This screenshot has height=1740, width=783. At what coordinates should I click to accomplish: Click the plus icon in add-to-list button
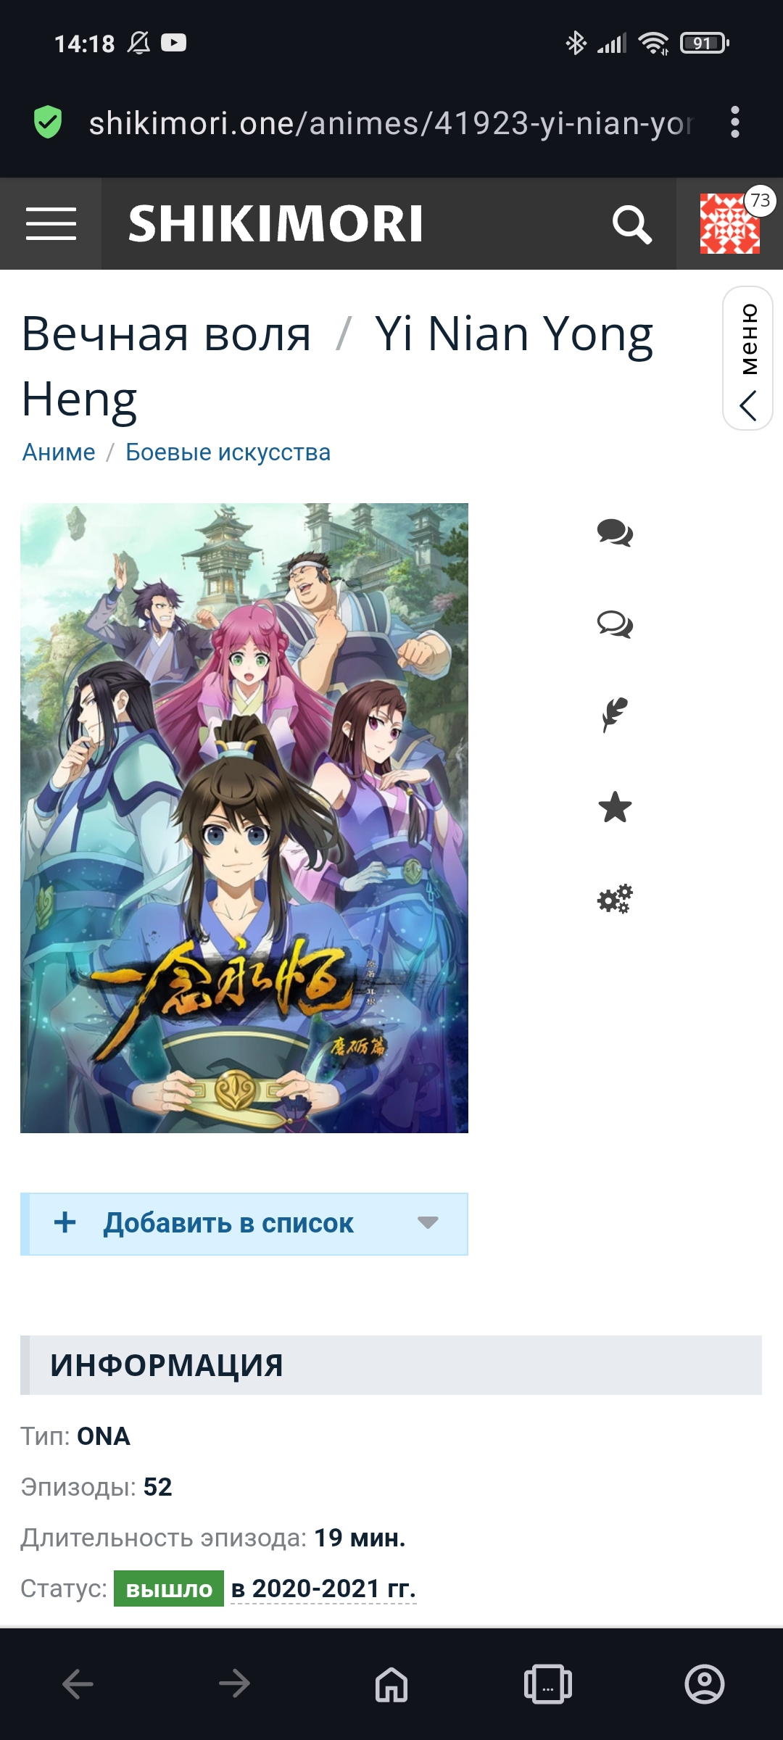pyautogui.click(x=65, y=1222)
